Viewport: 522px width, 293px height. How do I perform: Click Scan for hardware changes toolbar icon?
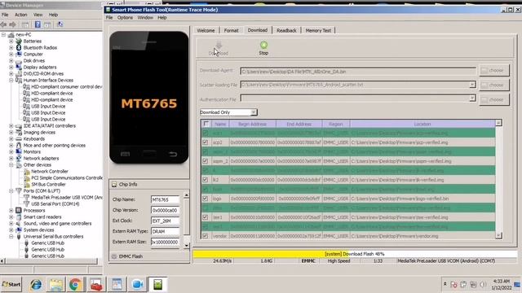(x=60, y=24)
